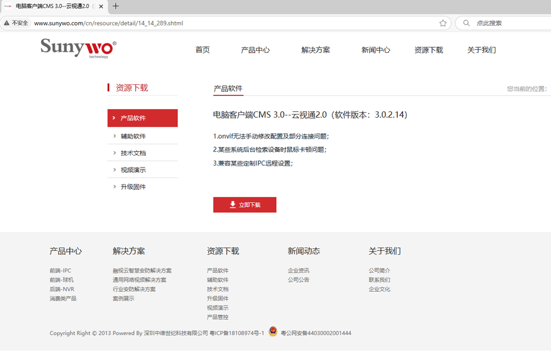The width and height of the screenshot is (551, 359).
Task: Open footer link 消费类产品
Action: [x=63, y=298]
